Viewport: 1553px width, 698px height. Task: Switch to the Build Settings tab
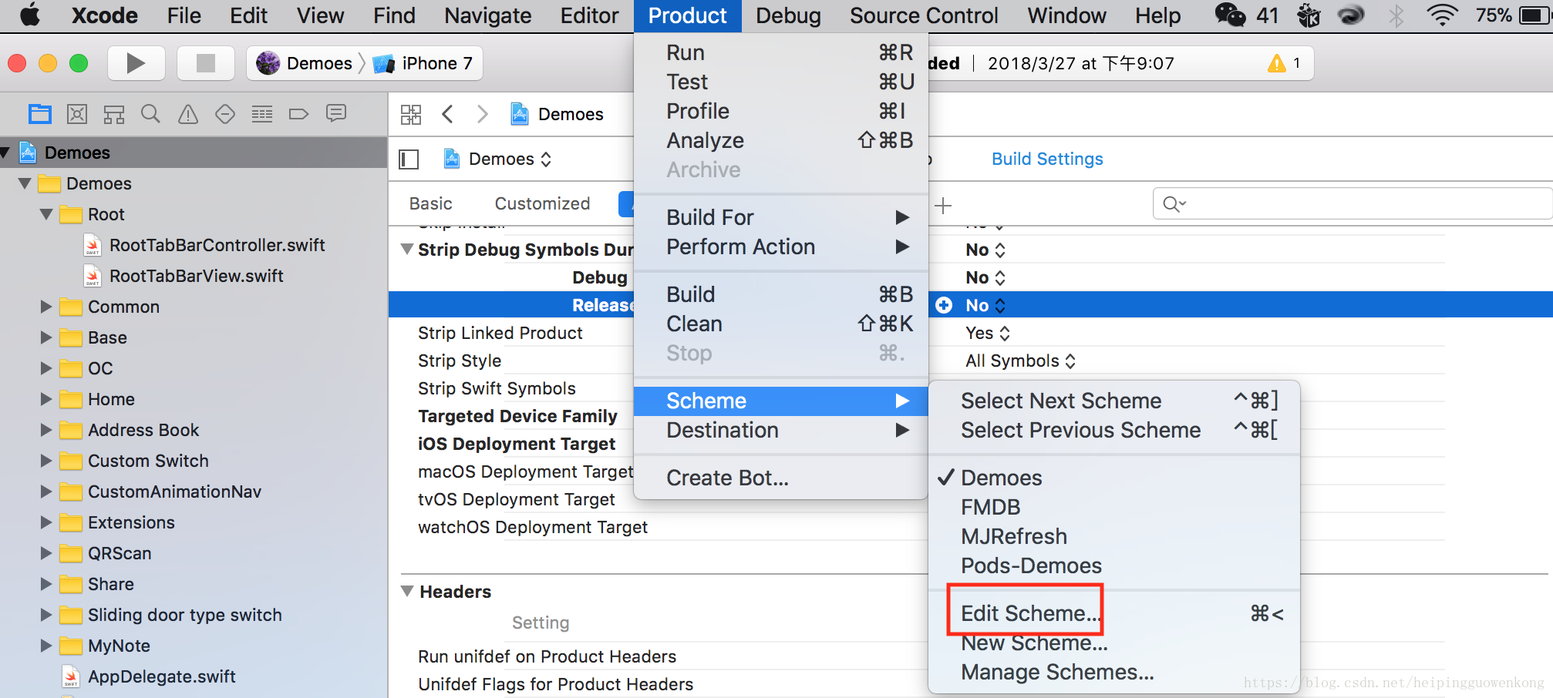(1046, 159)
